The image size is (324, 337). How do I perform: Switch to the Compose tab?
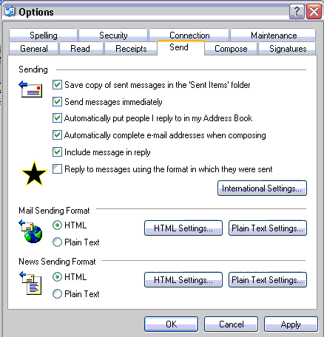pos(231,49)
